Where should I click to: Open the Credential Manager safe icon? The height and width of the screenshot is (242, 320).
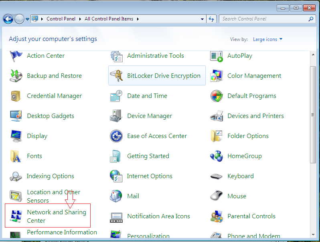point(16,96)
